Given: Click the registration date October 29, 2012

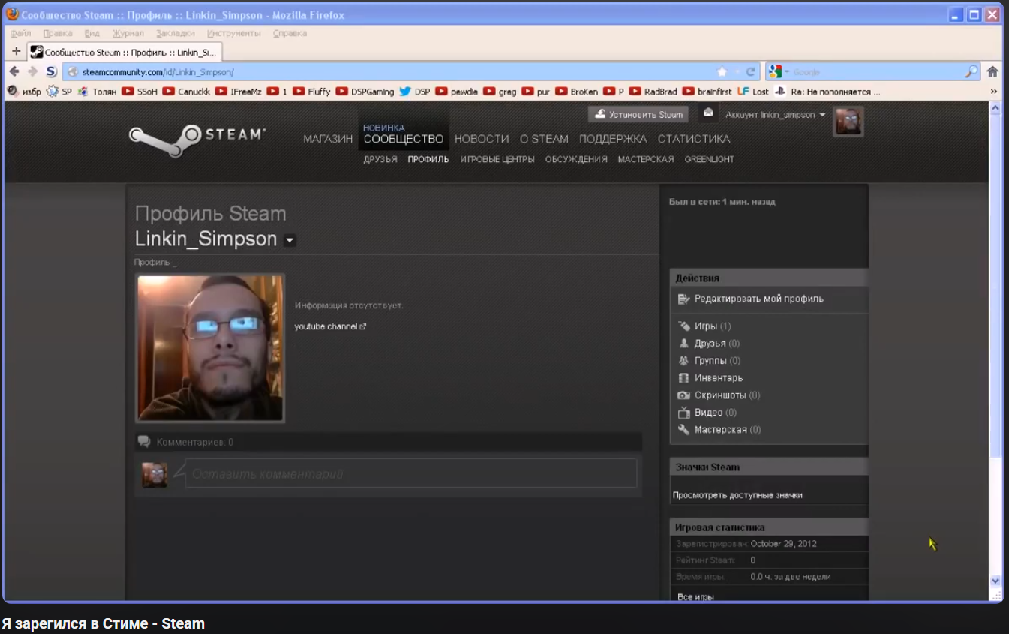Looking at the screenshot, I should 784,544.
